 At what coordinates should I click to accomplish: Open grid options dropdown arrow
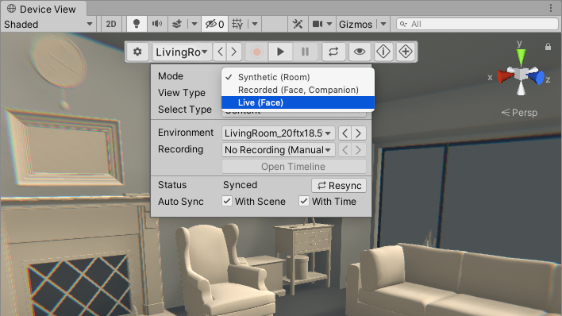tap(255, 24)
